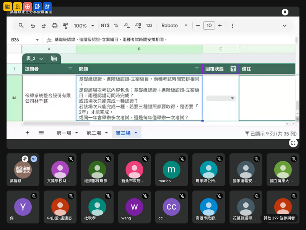The image size is (306, 230).
Task: Click the 已顯示 9 列 filter status
Action: [271, 133]
